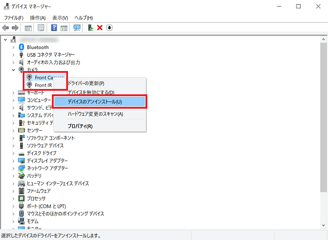
Task: Click the update driver toolbar icon with green arrow
Action: (x=91, y=27)
